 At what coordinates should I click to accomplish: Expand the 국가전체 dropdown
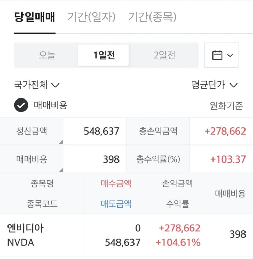(x=37, y=85)
